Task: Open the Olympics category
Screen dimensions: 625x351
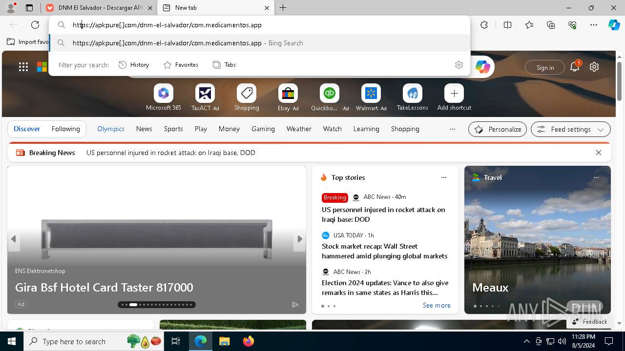Action: click(111, 129)
